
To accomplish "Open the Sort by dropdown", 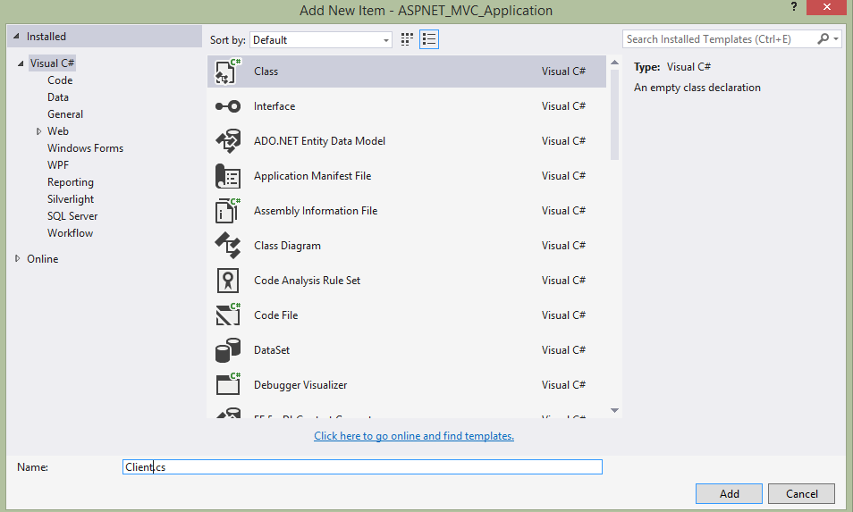I will pyautogui.click(x=321, y=40).
